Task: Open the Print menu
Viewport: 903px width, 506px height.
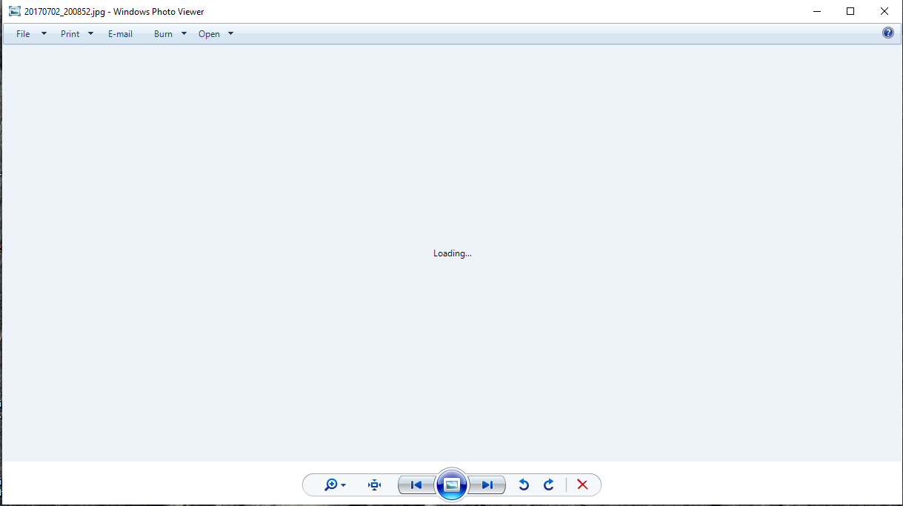Action: coord(70,34)
